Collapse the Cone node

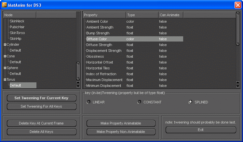point(5,56)
